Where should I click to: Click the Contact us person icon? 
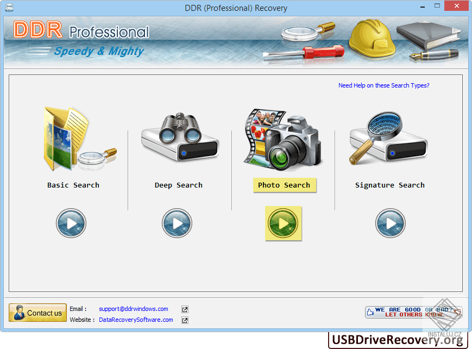point(18,313)
